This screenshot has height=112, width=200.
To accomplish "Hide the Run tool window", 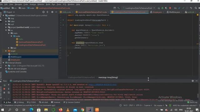I will tap(197, 81).
